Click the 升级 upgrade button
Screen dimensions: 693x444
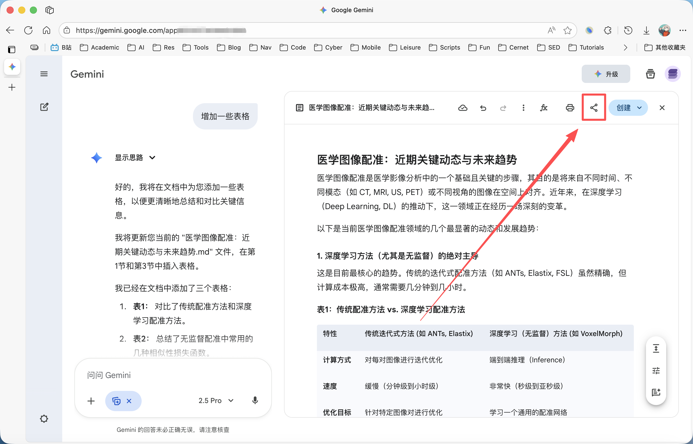(606, 74)
